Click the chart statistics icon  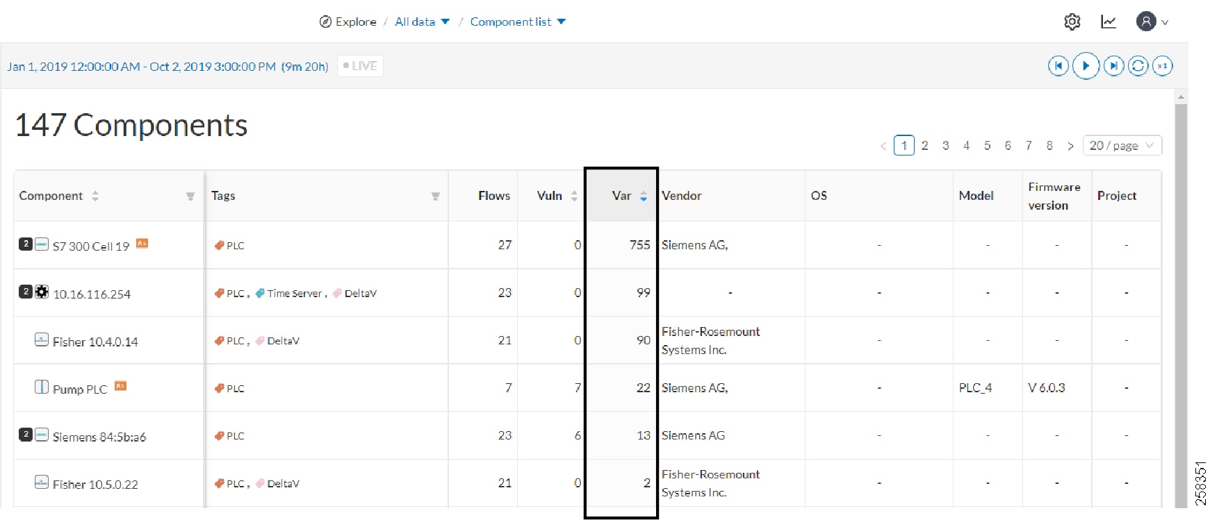pyautogui.click(x=1109, y=22)
